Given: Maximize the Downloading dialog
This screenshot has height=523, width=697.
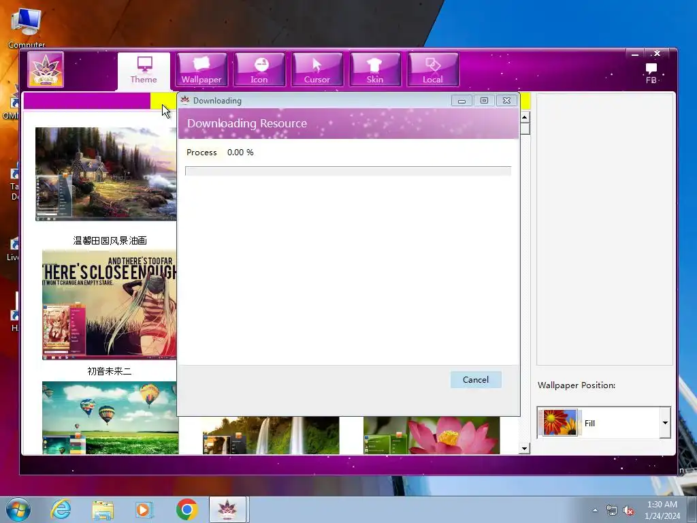Looking at the screenshot, I should pos(484,101).
